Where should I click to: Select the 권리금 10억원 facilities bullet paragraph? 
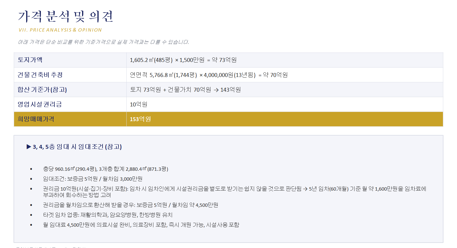click(x=235, y=192)
